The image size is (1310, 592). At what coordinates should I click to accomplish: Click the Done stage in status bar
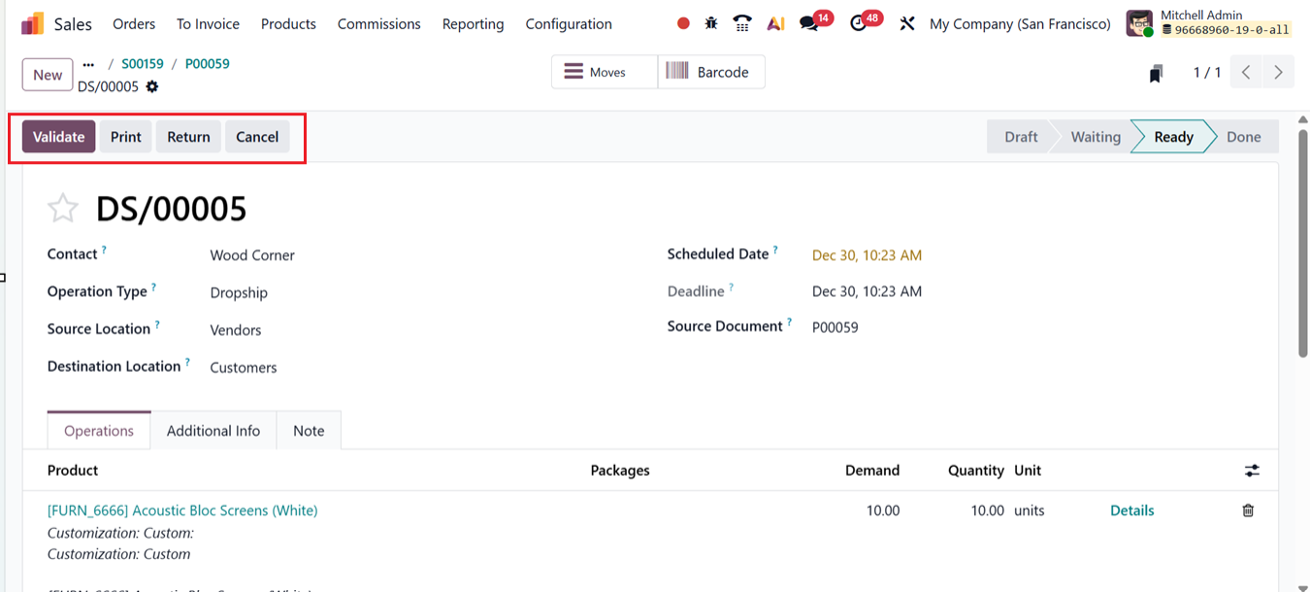[x=1243, y=137]
